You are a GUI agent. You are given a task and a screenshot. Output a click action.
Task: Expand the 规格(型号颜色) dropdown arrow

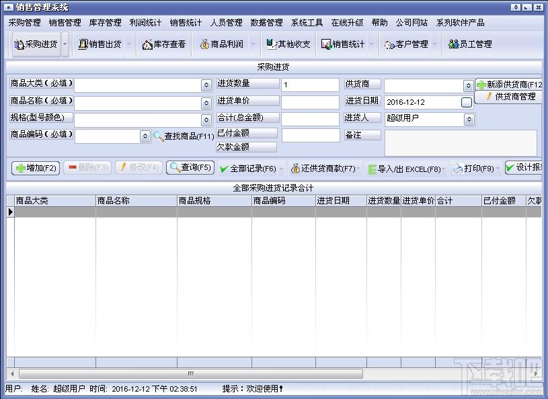(206, 120)
